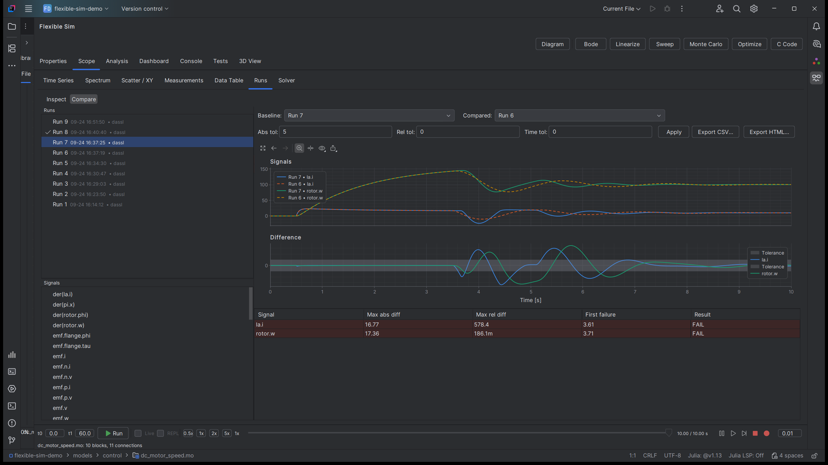Go back in plot view history
The height and width of the screenshot is (465, 828).
(274, 148)
